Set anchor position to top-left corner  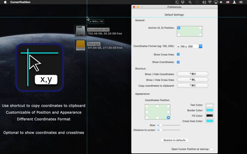(x=179, y=28)
